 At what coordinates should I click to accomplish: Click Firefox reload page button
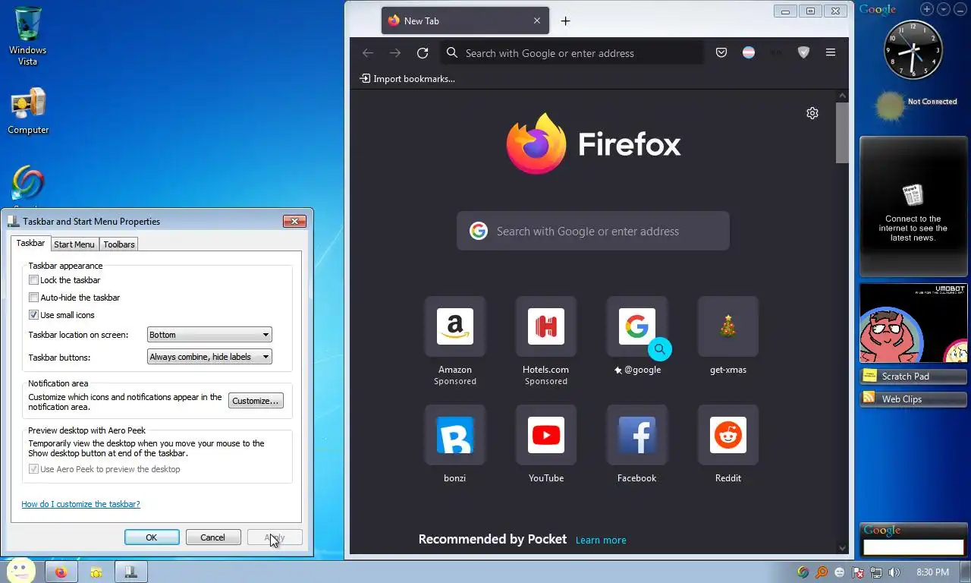pos(423,53)
